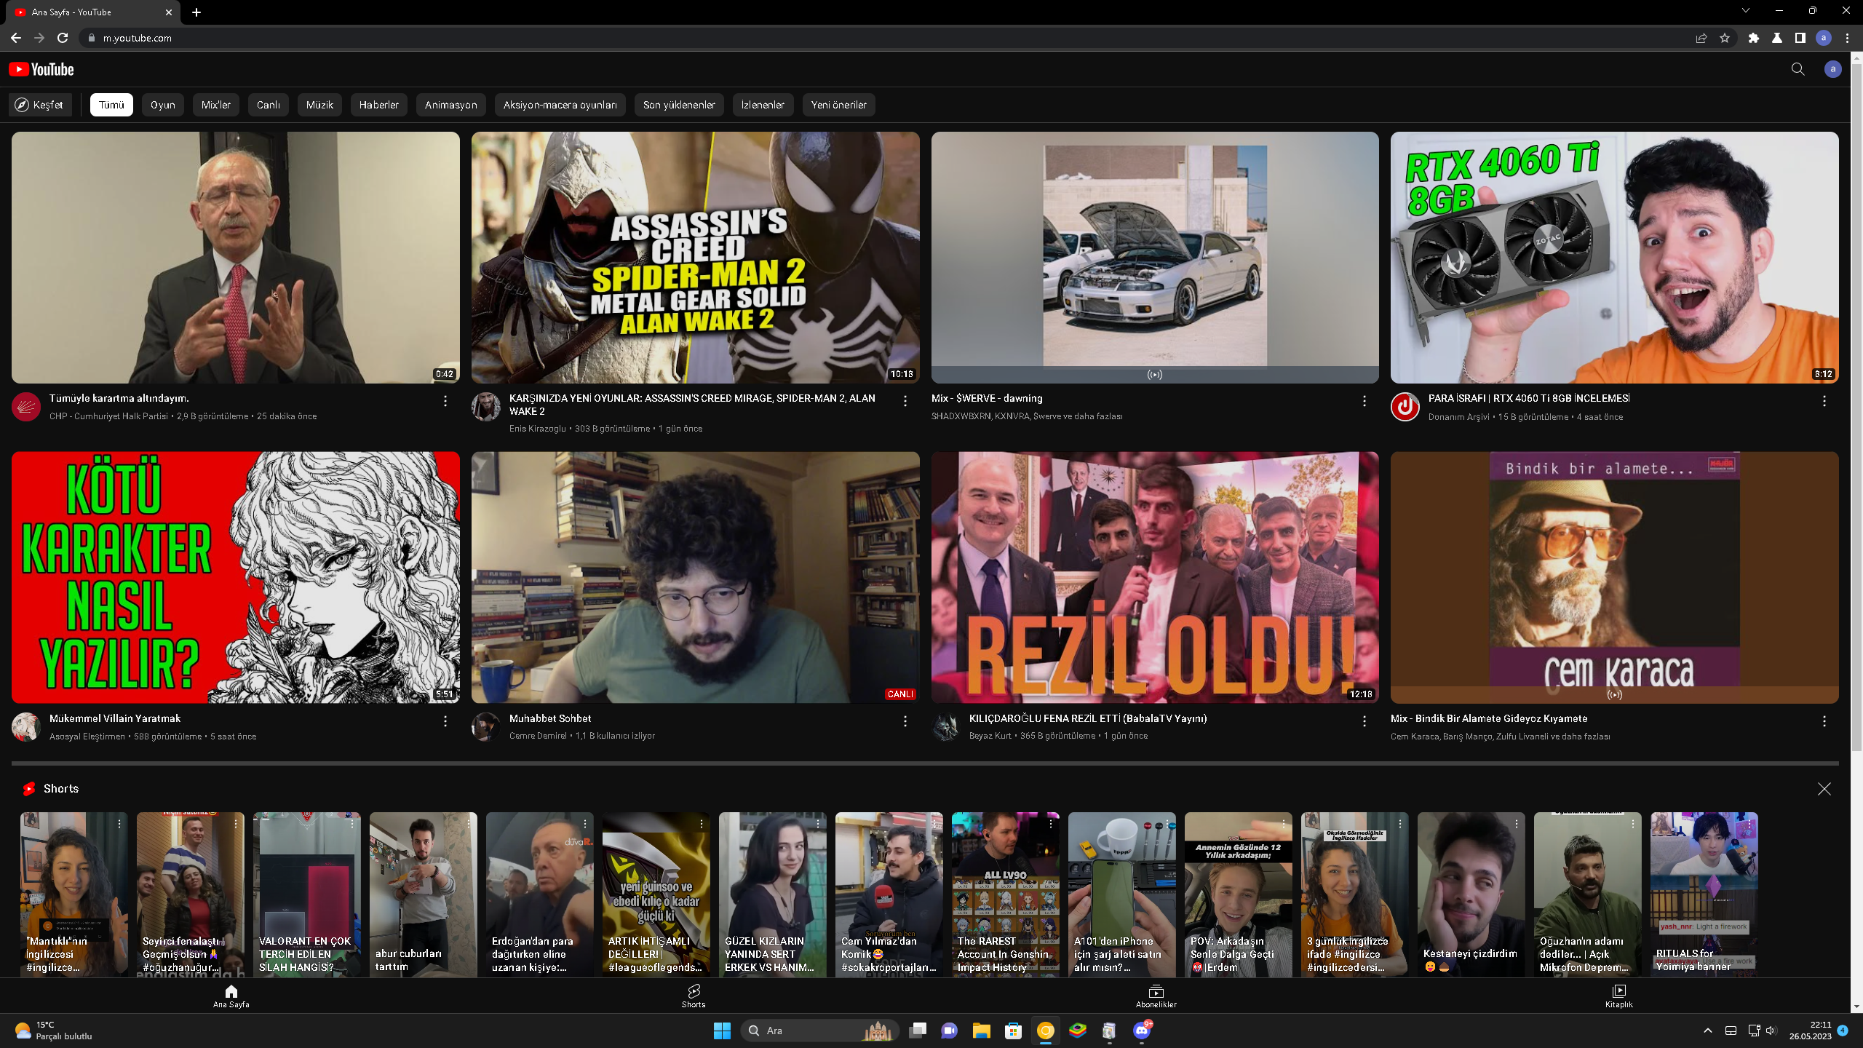Dismiss the Shorts shelf with X
Viewport: 1863px width, 1048px height.
tap(1824, 789)
